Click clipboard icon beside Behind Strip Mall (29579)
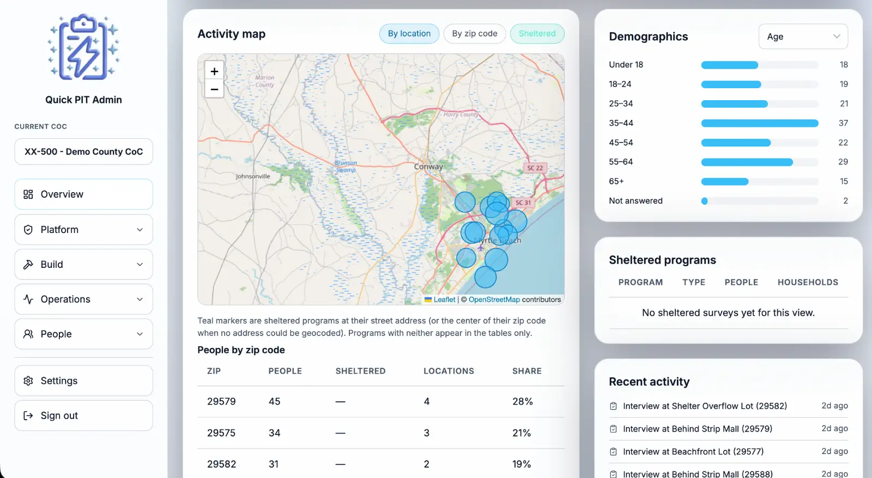 [613, 429]
